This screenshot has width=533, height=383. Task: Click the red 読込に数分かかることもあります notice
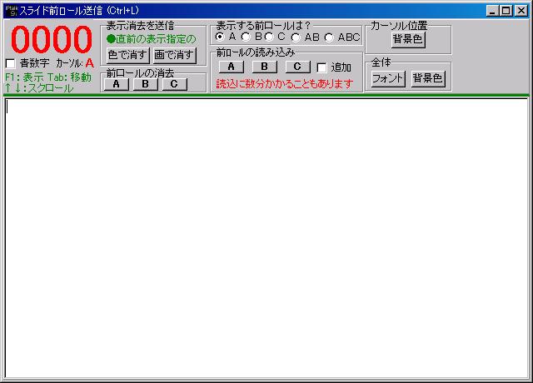click(x=285, y=83)
